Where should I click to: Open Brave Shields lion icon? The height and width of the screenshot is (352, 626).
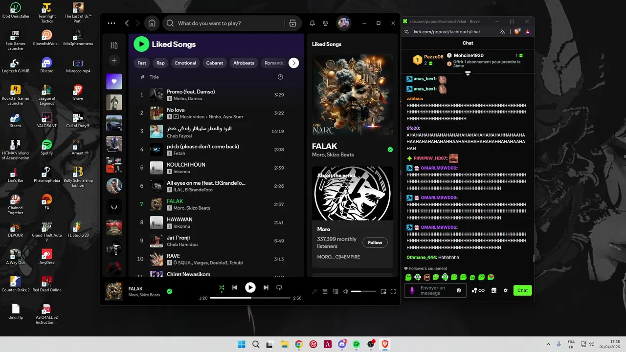point(517,31)
